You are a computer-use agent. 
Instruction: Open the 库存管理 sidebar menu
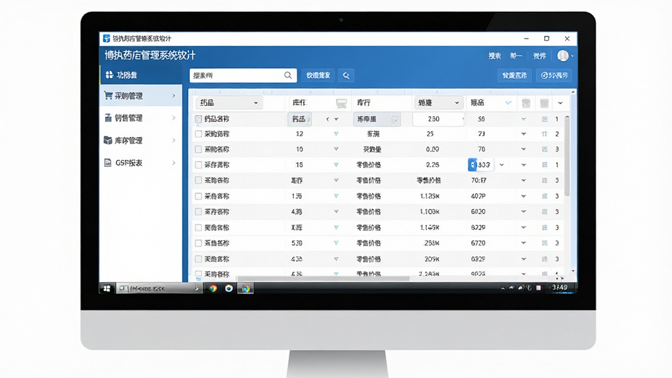(x=141, y=140)
